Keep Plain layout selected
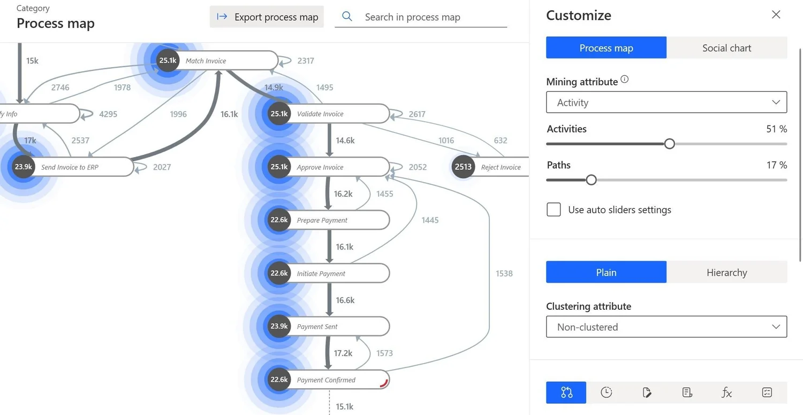Image resolution: width=803 pixels, height=415 pixels. coord(606,272)
